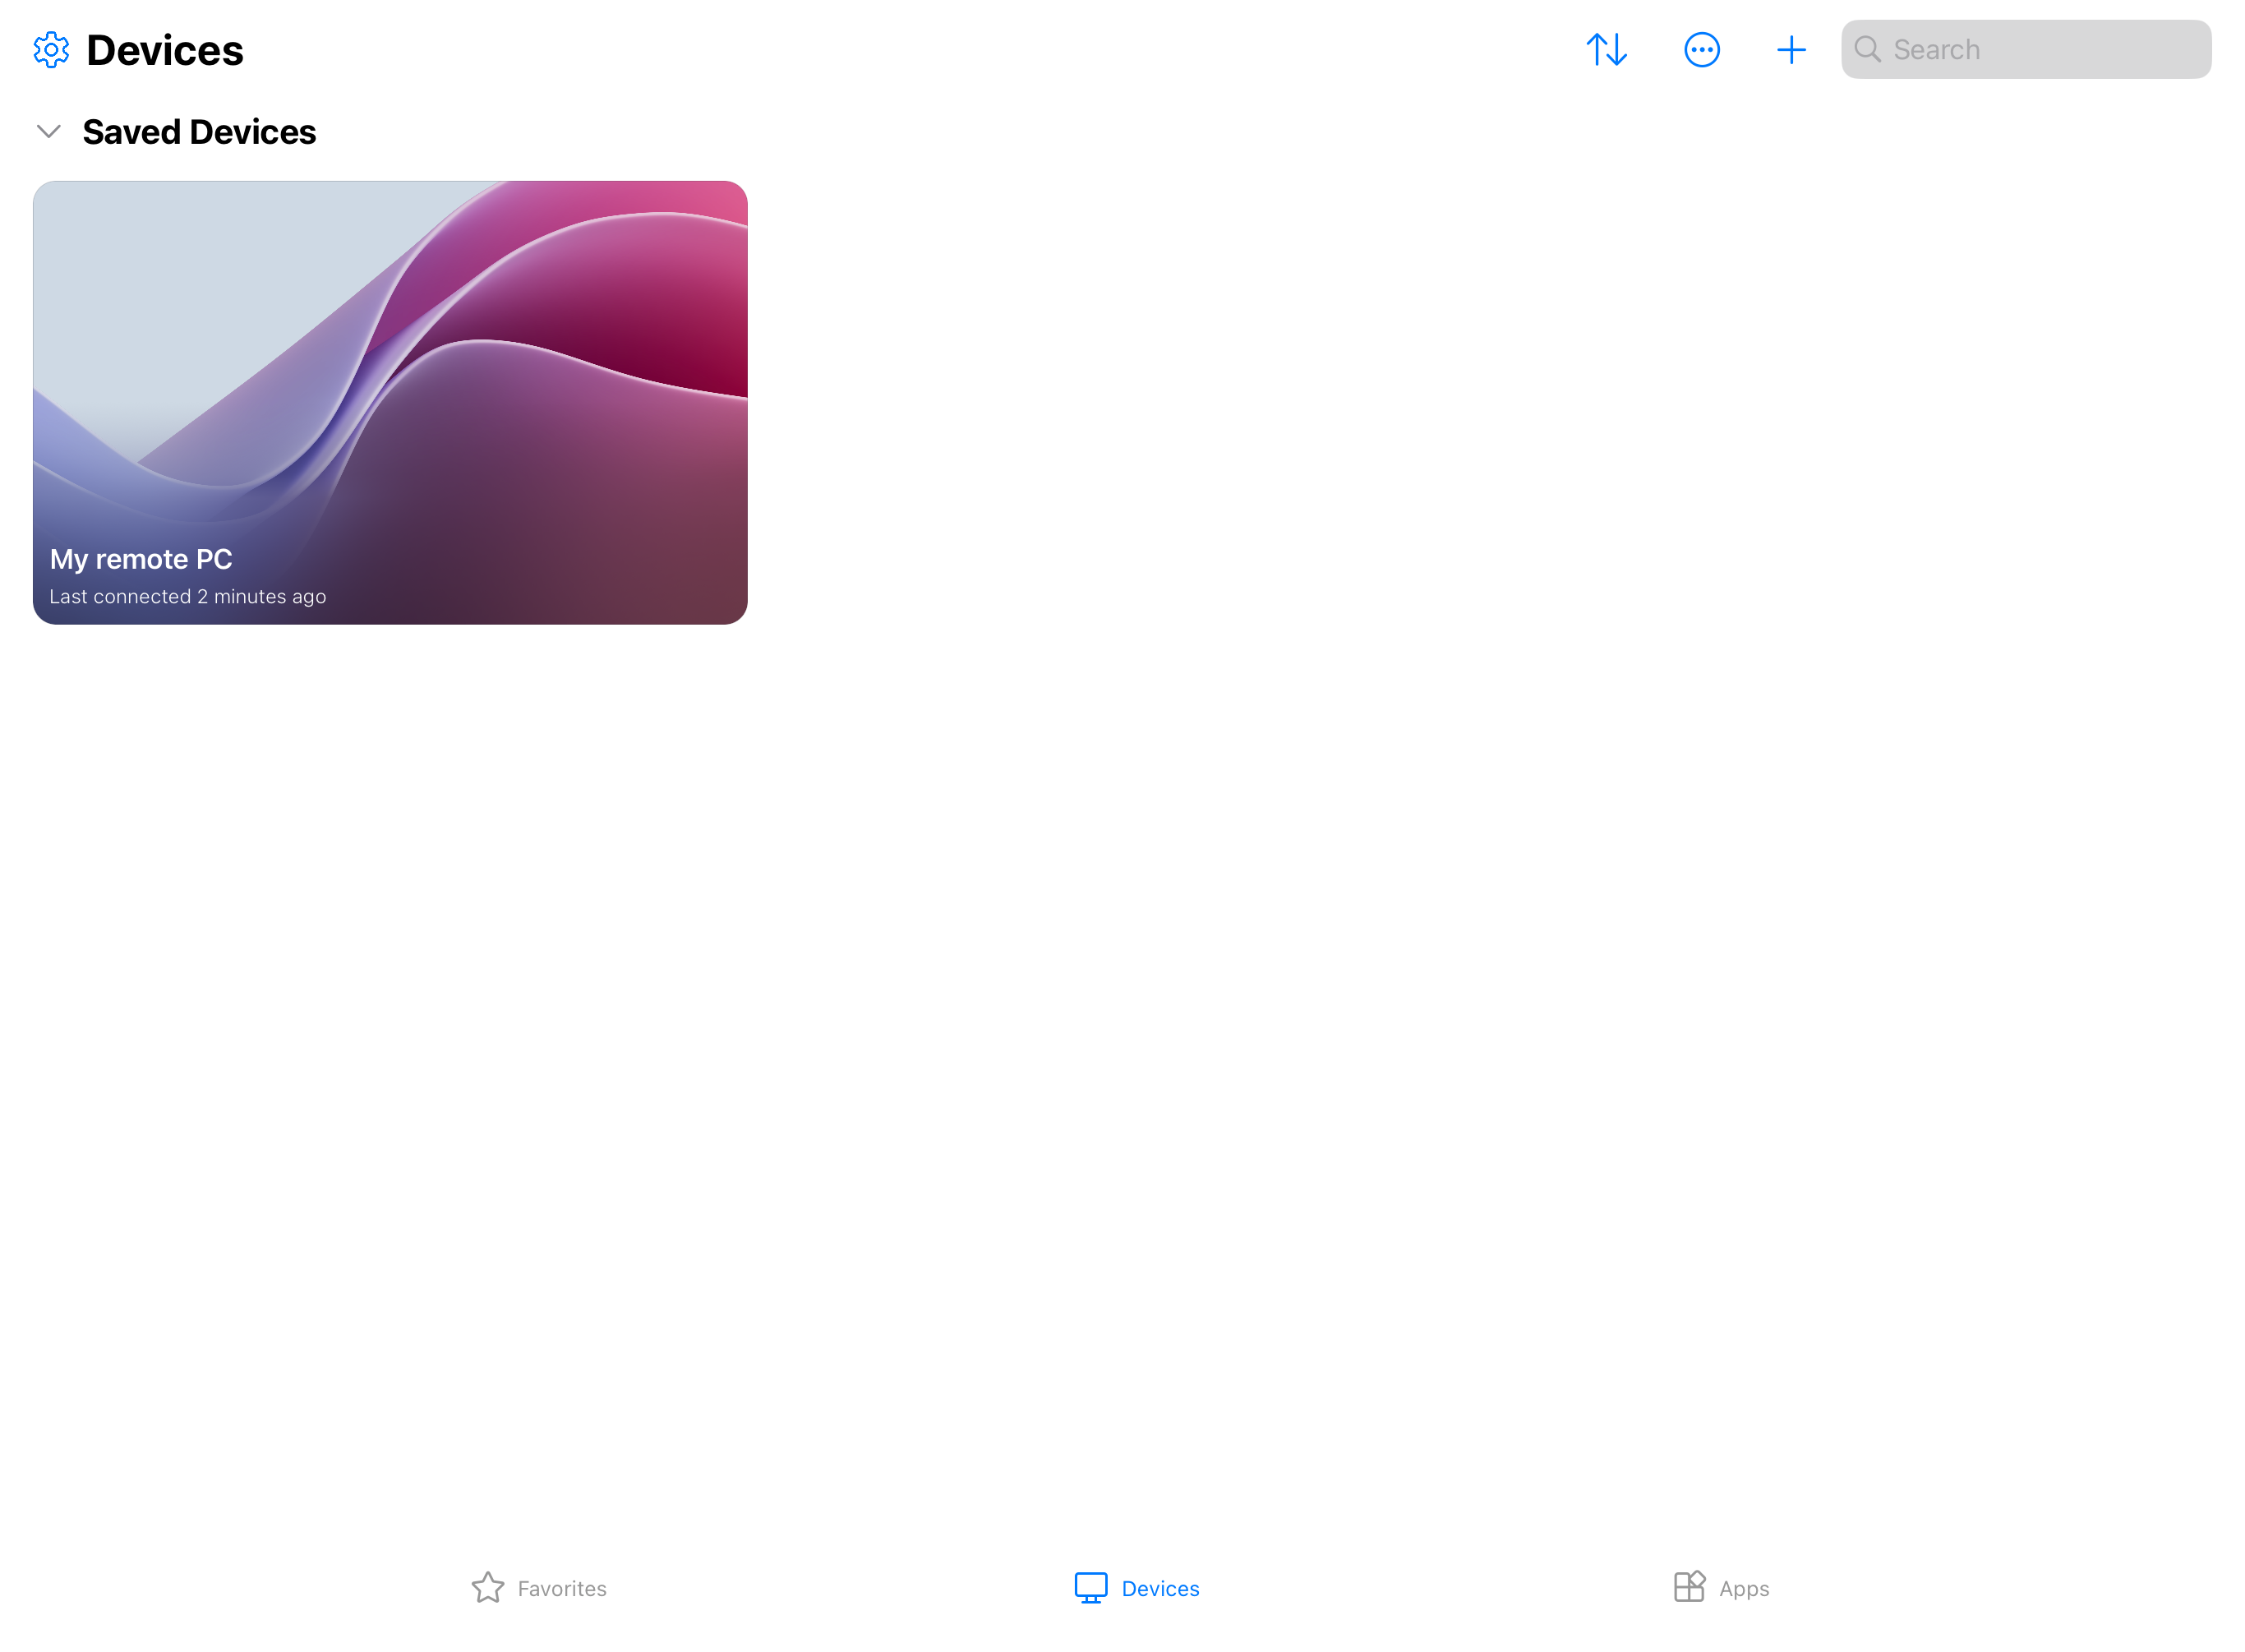Select the Favorites navigation tab
2245x1652 pixels.
pos(537,1588)
